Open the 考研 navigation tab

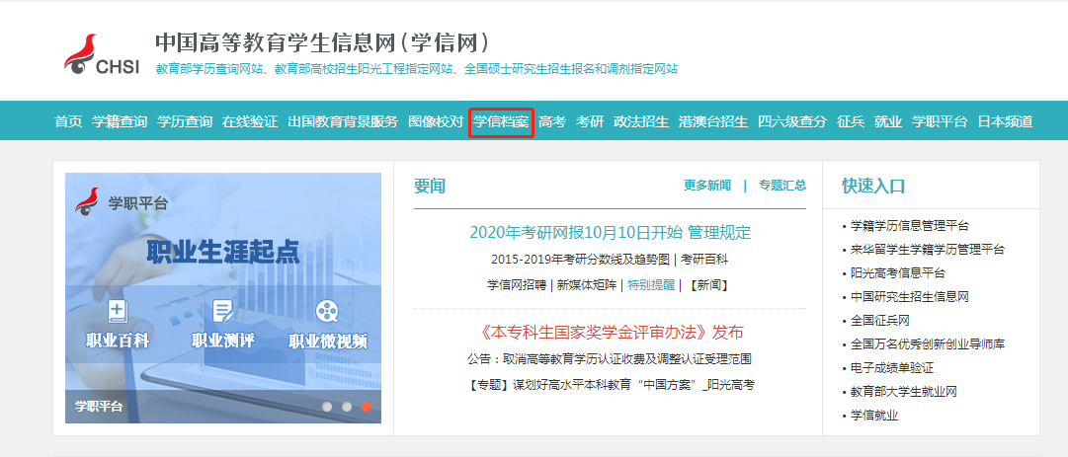[x=590, y=121]
